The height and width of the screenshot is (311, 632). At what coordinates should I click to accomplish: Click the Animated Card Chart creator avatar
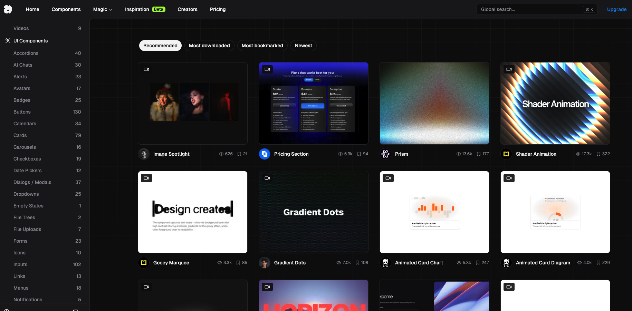coord(385,263)
